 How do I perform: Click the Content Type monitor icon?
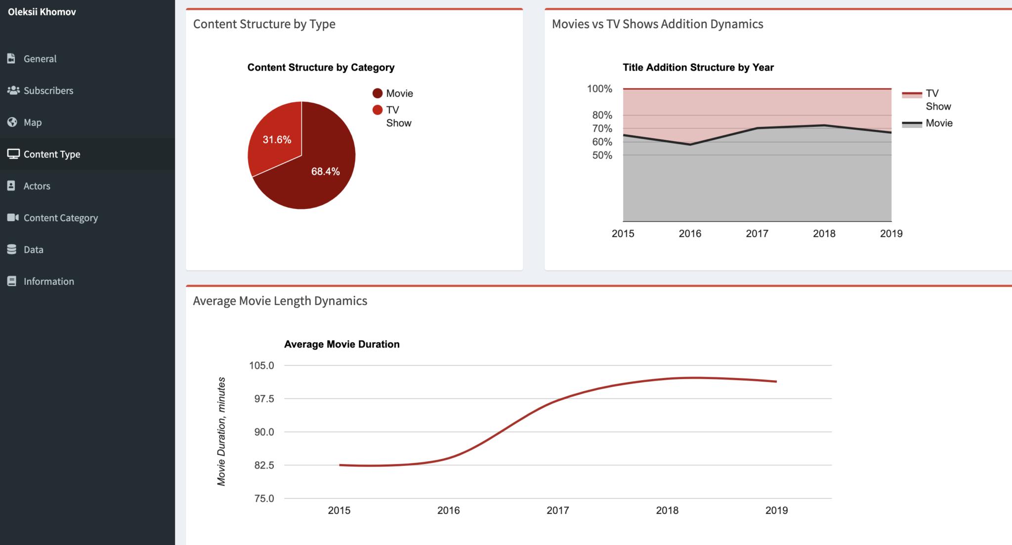pos(12,154)
